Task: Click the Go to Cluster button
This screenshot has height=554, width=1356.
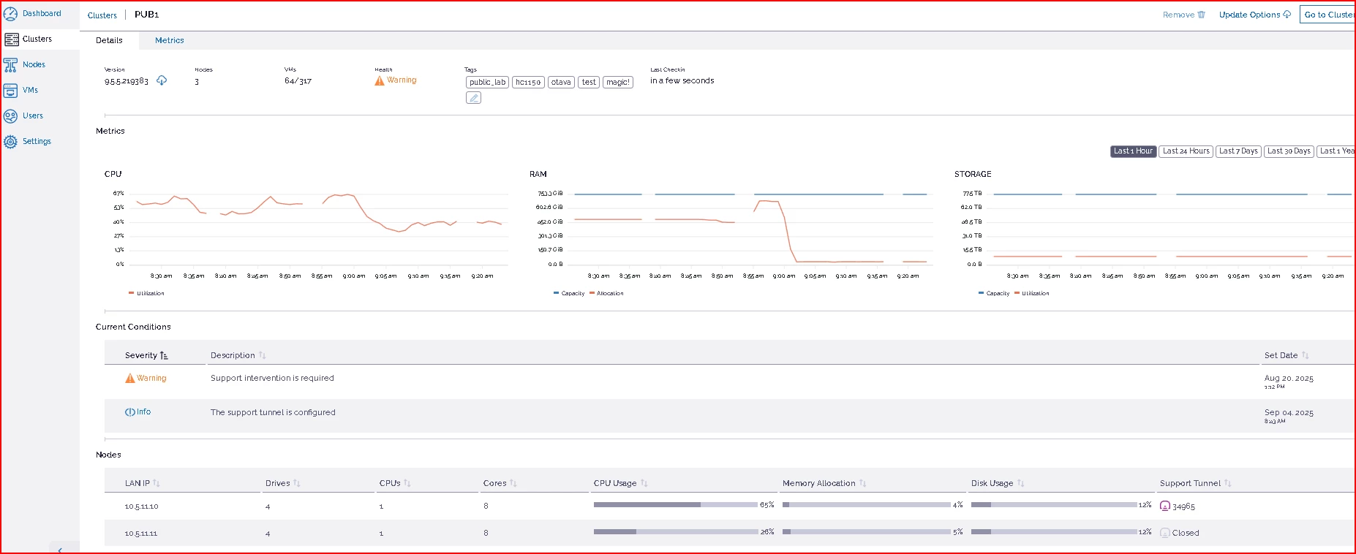Action: 1327,15
